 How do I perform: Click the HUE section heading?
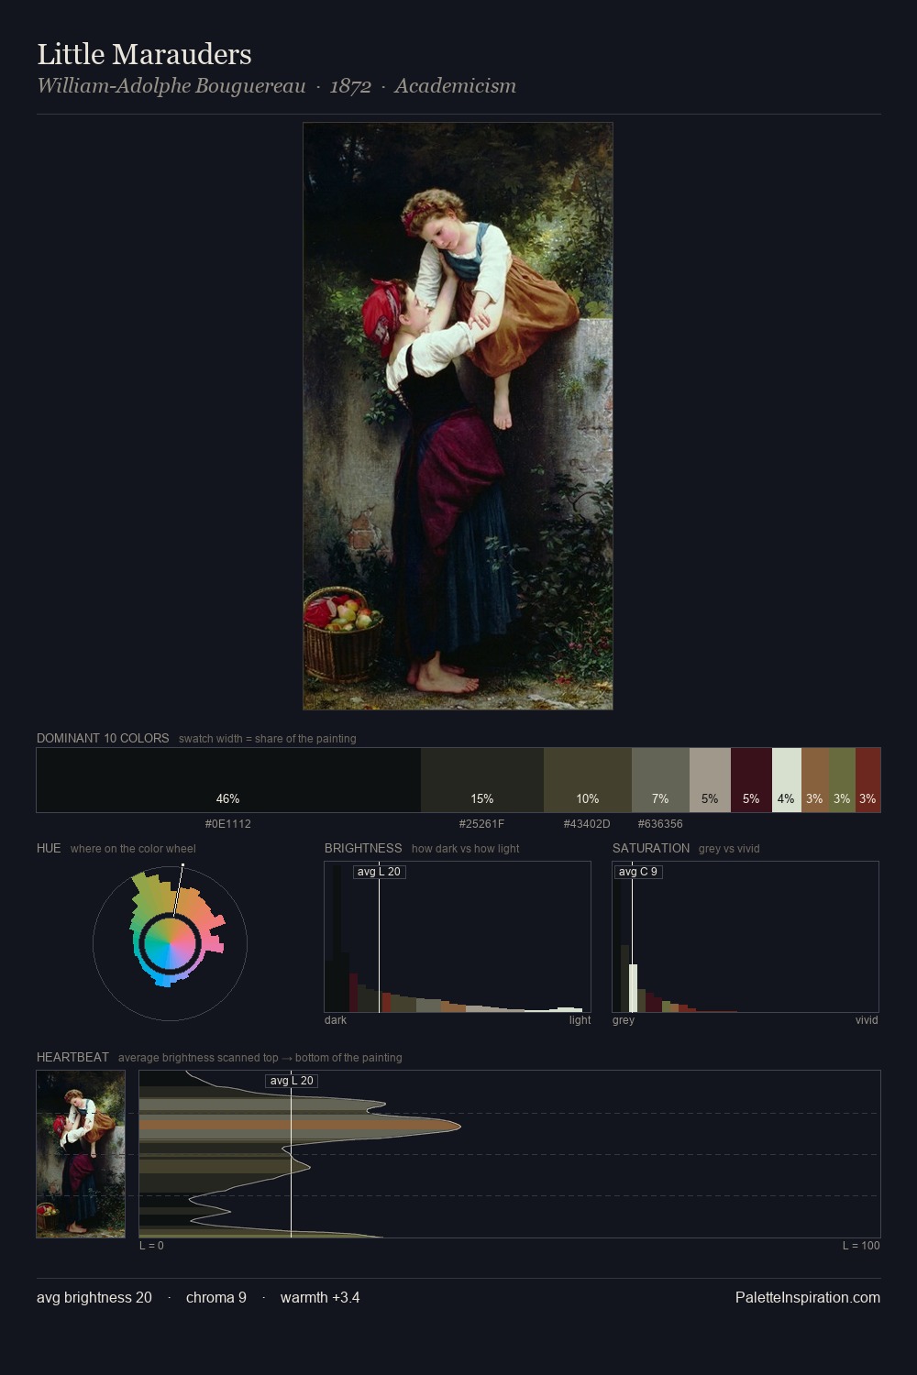49,848
